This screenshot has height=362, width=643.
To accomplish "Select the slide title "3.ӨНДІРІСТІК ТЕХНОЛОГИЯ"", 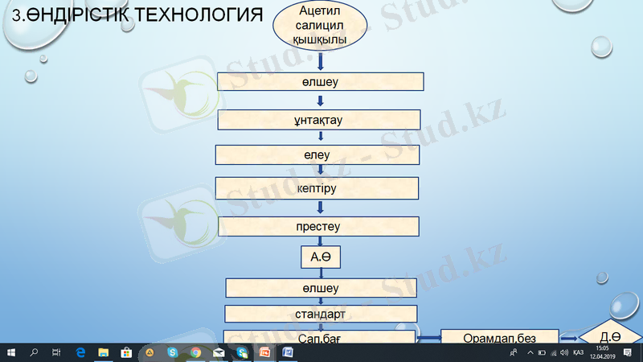I will (x=137, y=15).
